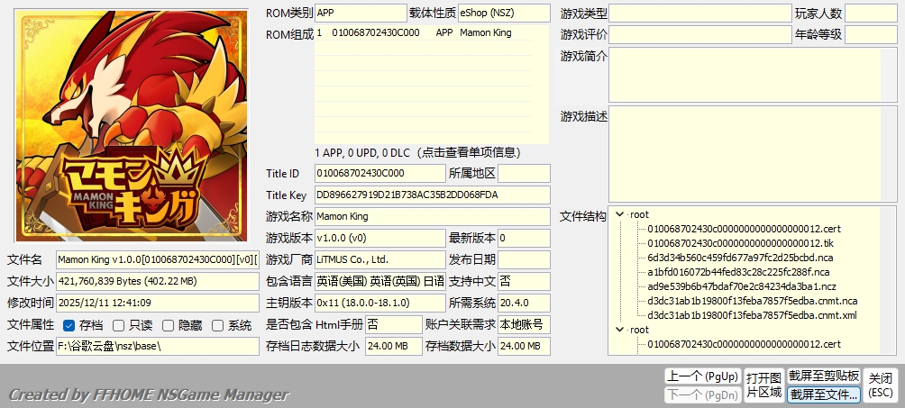Click the 游戏描述 area scrollbar
The width and height of the screenshot is (905, 408).
[x=889, y=154]
